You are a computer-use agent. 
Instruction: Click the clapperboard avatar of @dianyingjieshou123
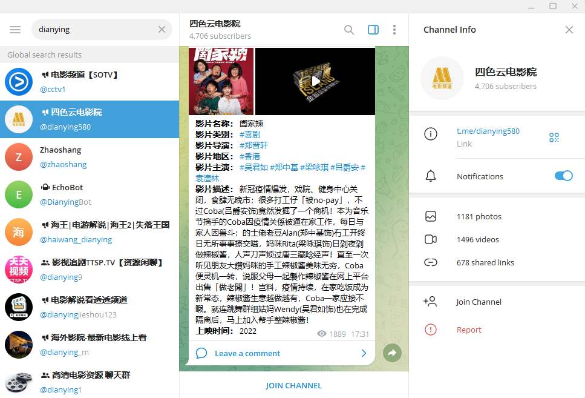coord(19,307)
